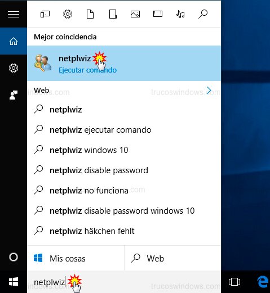This screenshot has width=270, height=293.
Task: Run the netplwiz best match result
Action: click(x=124, y=64)
